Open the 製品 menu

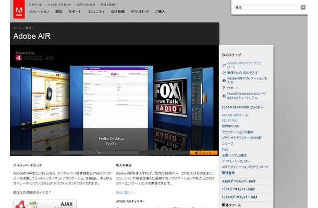[59, 11]
